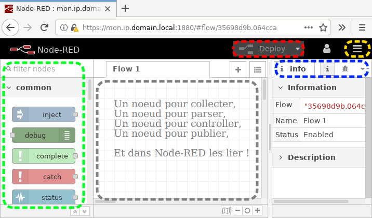Collapse all palette categories with the double up arrows
This screenshot has height=218, width=372.
tap(75, 212)
